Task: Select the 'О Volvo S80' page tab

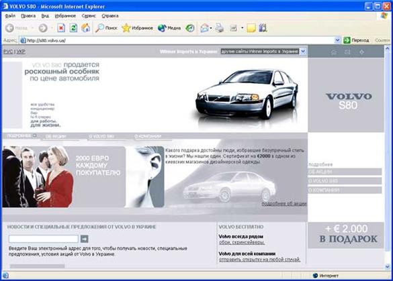Action: click(x=101, y=136)
